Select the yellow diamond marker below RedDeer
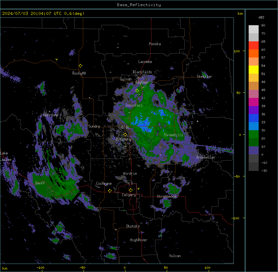Screen dimensions: 278x272 click(137, 91)
